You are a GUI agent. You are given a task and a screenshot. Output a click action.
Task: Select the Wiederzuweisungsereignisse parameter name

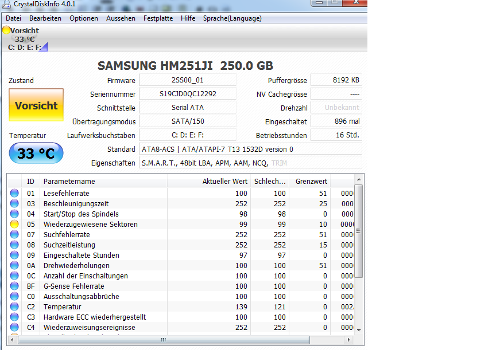tap(89, 327)
